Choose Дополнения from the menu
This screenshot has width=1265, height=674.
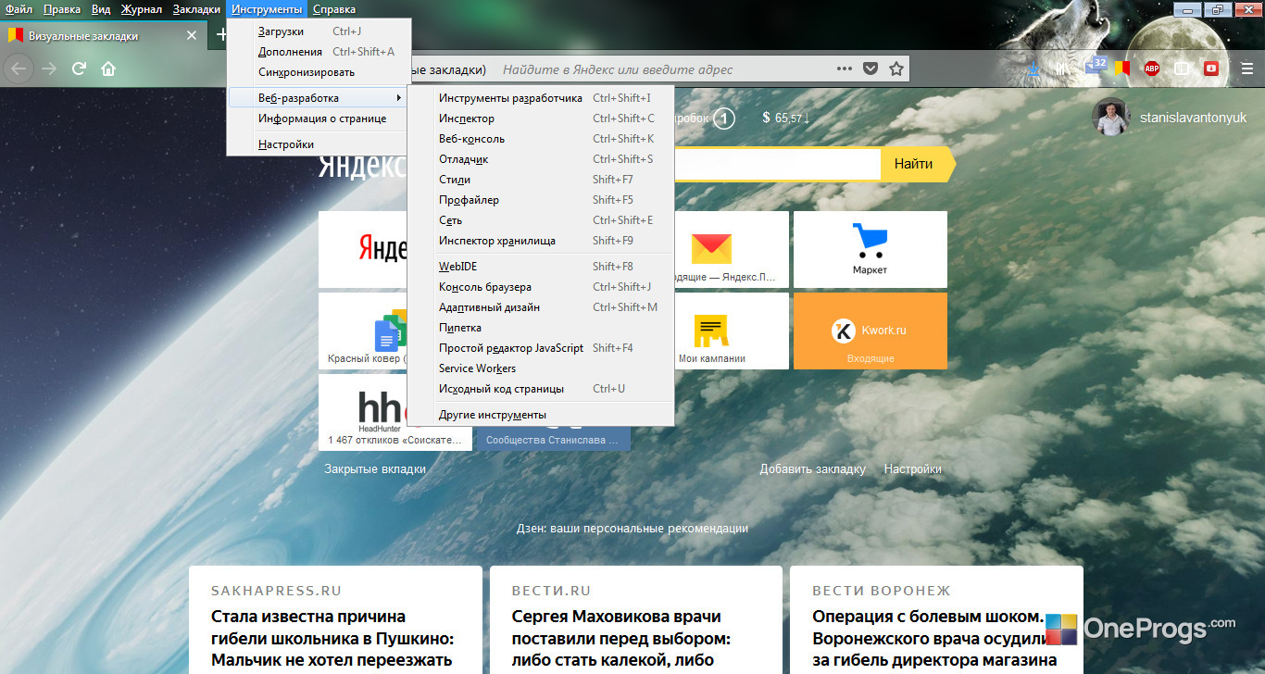tap(317, 52)
